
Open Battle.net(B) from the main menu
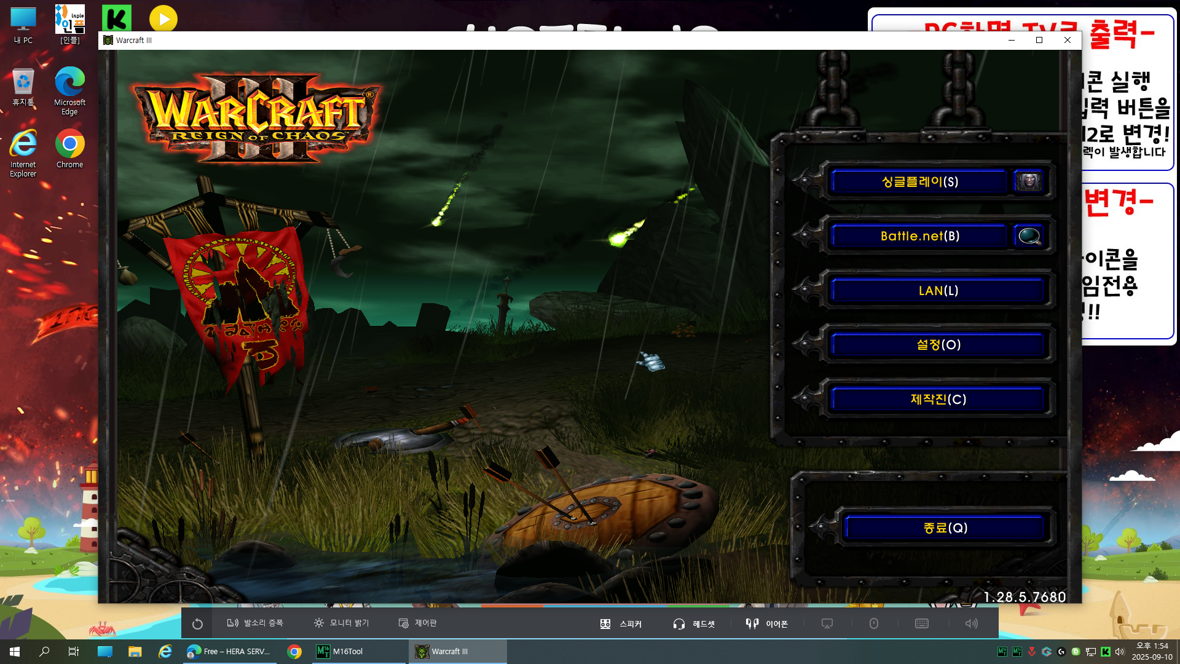coord(919,236)
